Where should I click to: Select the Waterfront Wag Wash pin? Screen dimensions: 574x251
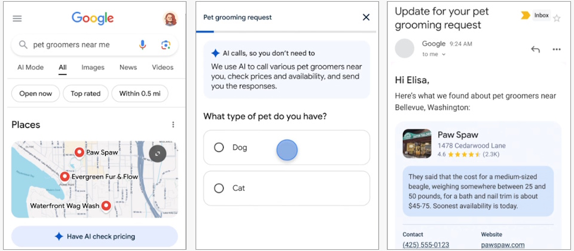(106, 206)
